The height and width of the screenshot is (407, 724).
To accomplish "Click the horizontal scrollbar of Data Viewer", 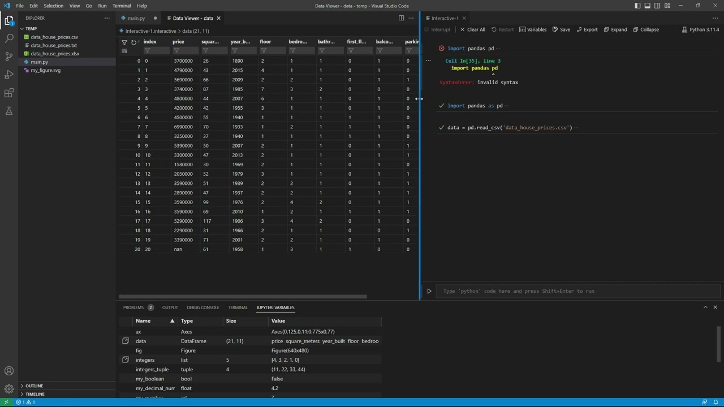I will point(243,296).
